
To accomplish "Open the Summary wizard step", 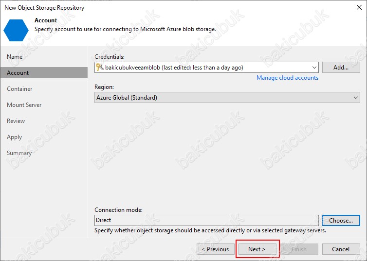I will tap(19, 153).
